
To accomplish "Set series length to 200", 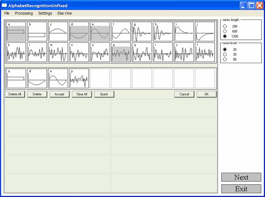I will pyautogui.click(x=225, y=27).
